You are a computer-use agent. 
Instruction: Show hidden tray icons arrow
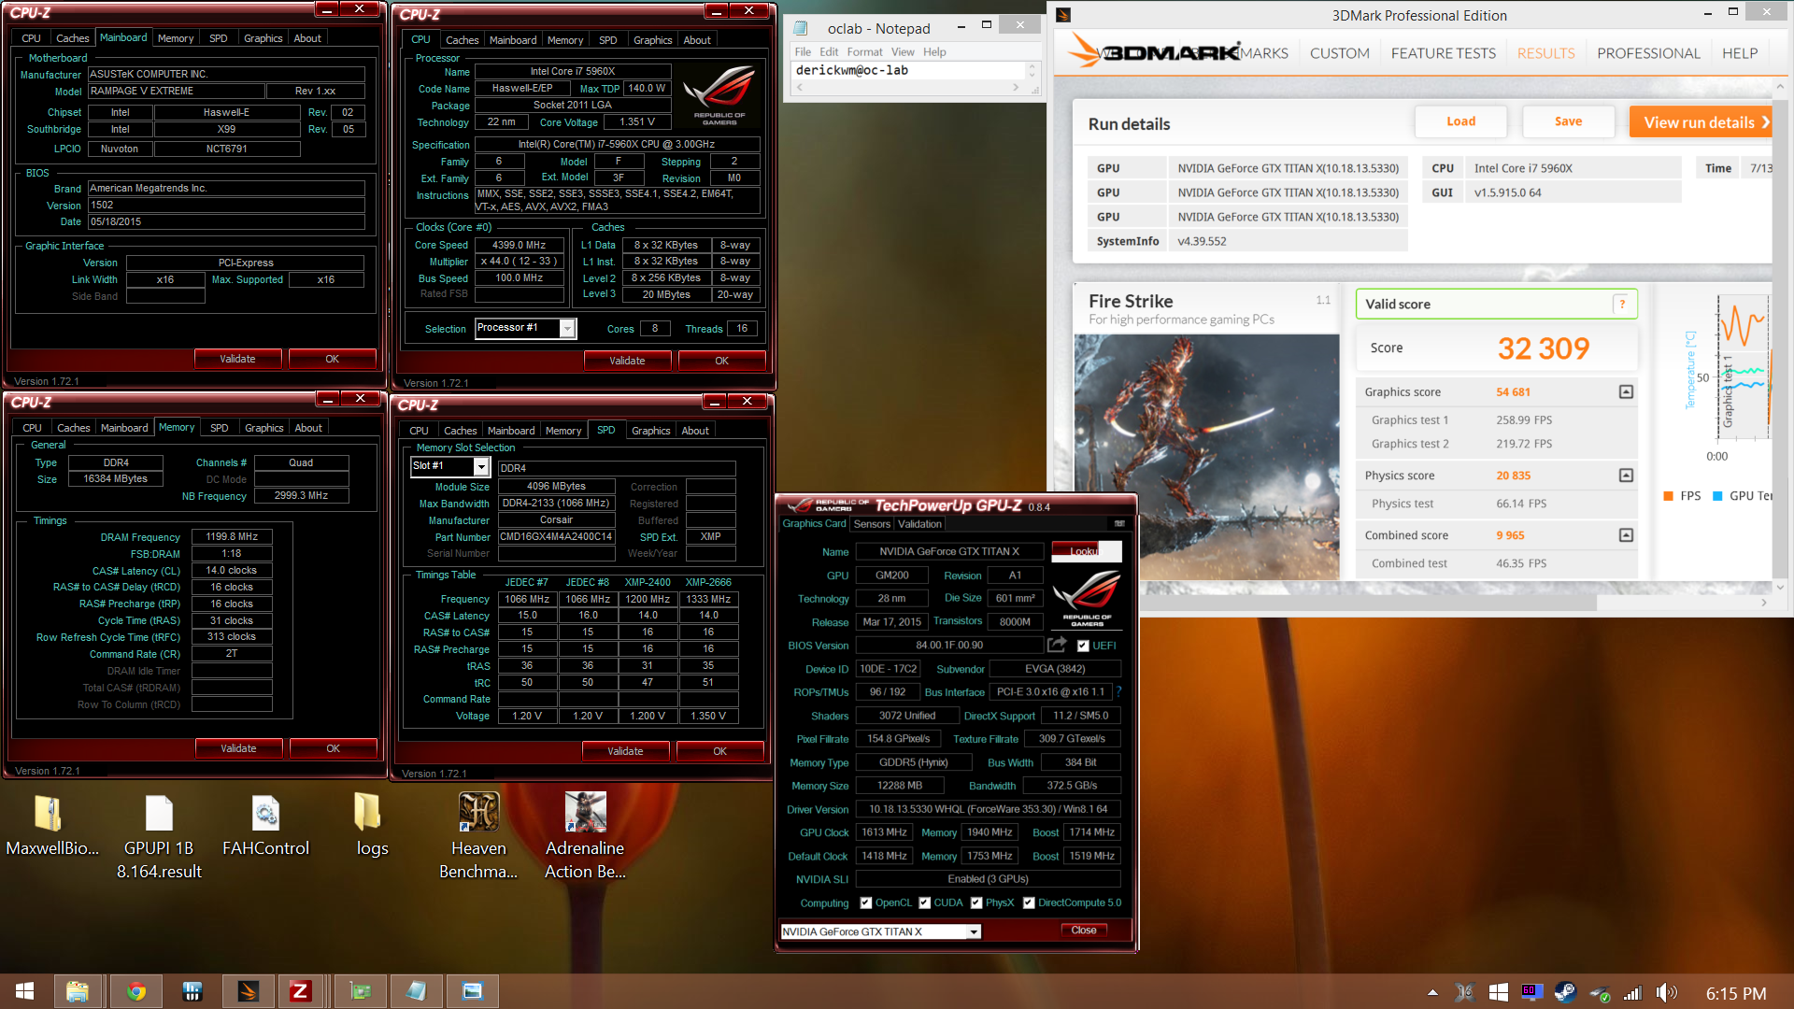coord(1432,992)
